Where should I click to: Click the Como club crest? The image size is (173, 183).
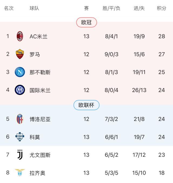click(x=20, y=137)
